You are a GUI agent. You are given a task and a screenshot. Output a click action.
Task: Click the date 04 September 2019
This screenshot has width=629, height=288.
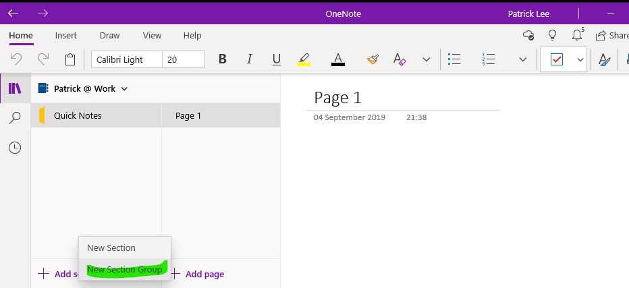(350, 117)
